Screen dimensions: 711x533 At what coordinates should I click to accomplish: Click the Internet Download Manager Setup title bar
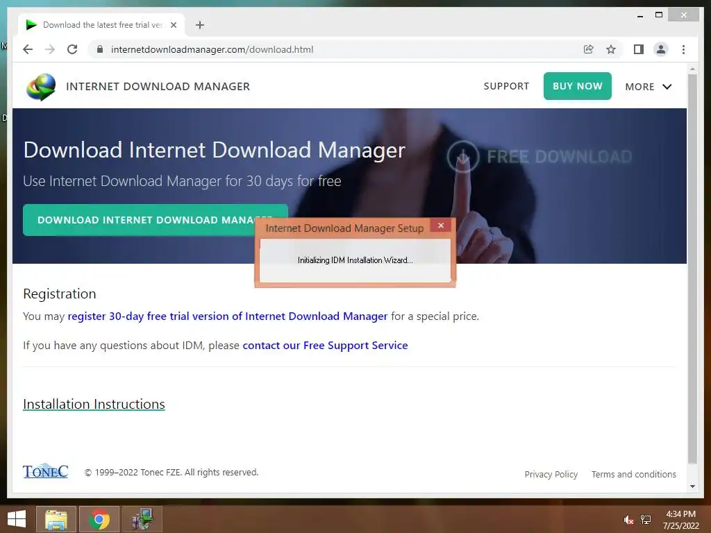pos(344,228)
